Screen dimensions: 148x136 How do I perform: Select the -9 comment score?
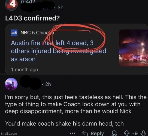point(135,133)
